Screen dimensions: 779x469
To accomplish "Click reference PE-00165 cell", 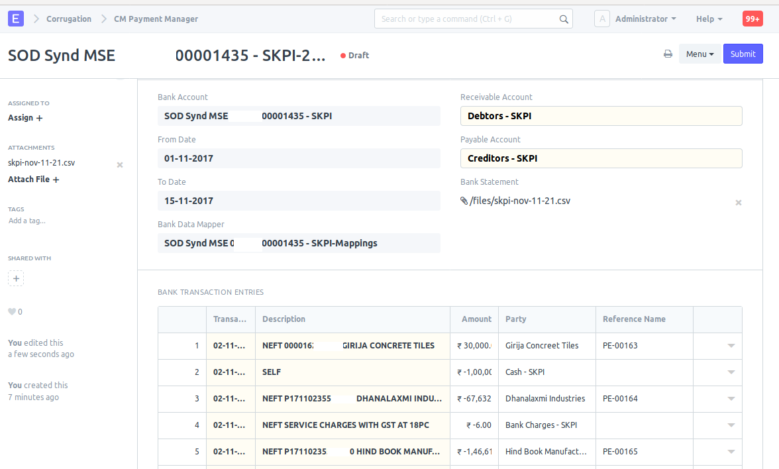I will click(x=645, y=452).
